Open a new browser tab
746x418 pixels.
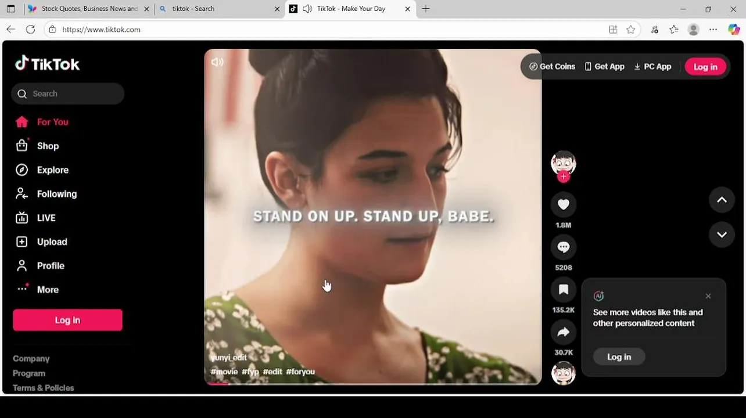[x=426, y=9]
